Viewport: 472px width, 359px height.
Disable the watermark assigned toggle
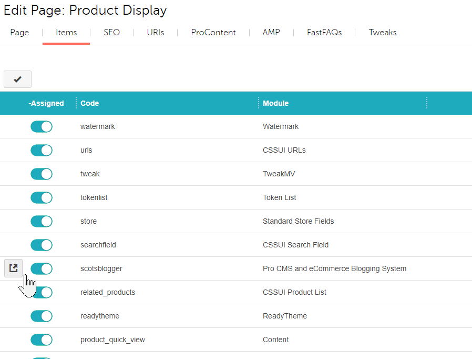click(x=42, y=126)
